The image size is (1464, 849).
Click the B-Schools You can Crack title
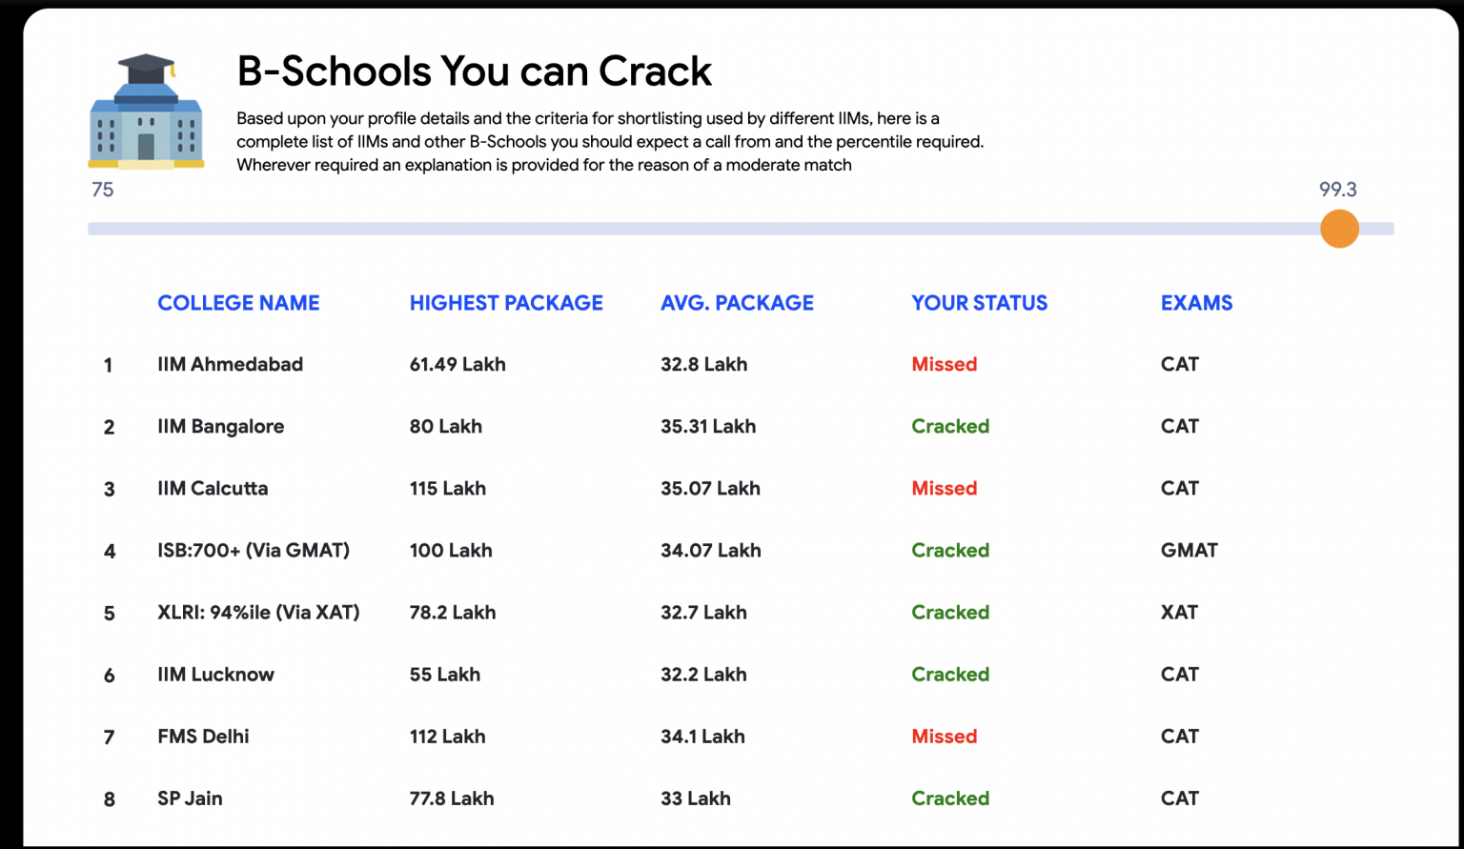pos(474,71)
